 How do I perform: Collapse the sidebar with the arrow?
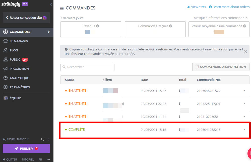tap(51, 4)
